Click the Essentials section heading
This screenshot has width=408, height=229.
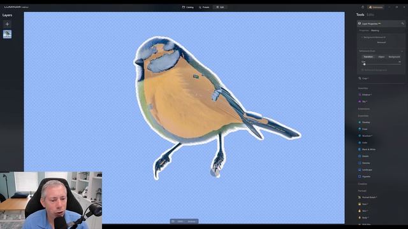(x=363, y=116)
